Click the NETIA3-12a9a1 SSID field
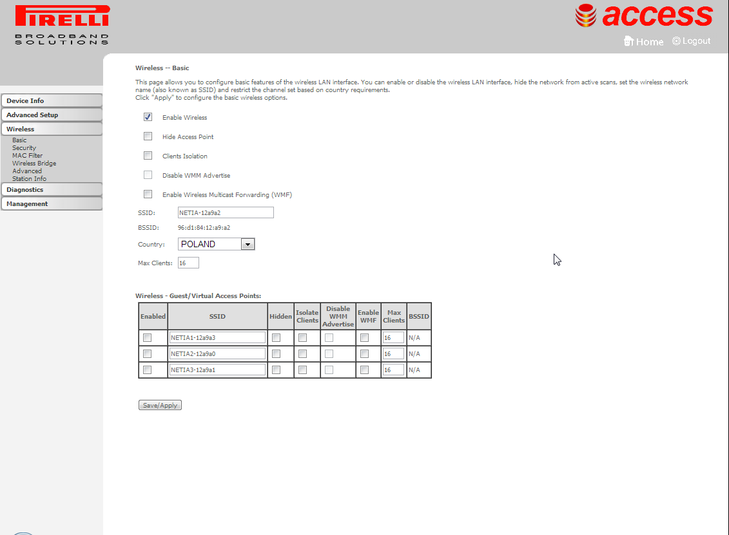Screen dimensions: 729x535 (218, 370)
